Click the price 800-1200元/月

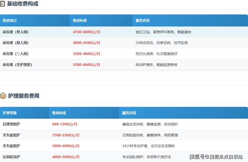click(x=65, y=124)
